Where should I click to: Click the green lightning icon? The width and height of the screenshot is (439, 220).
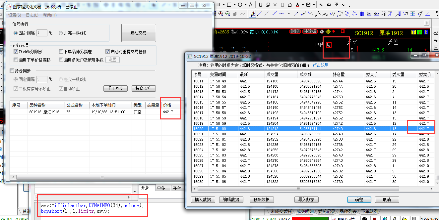coord(419,32)
